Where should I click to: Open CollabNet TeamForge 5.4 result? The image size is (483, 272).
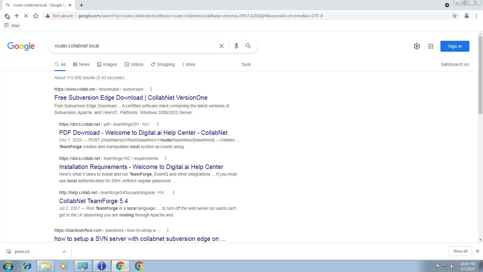click(x=94, y=201)
